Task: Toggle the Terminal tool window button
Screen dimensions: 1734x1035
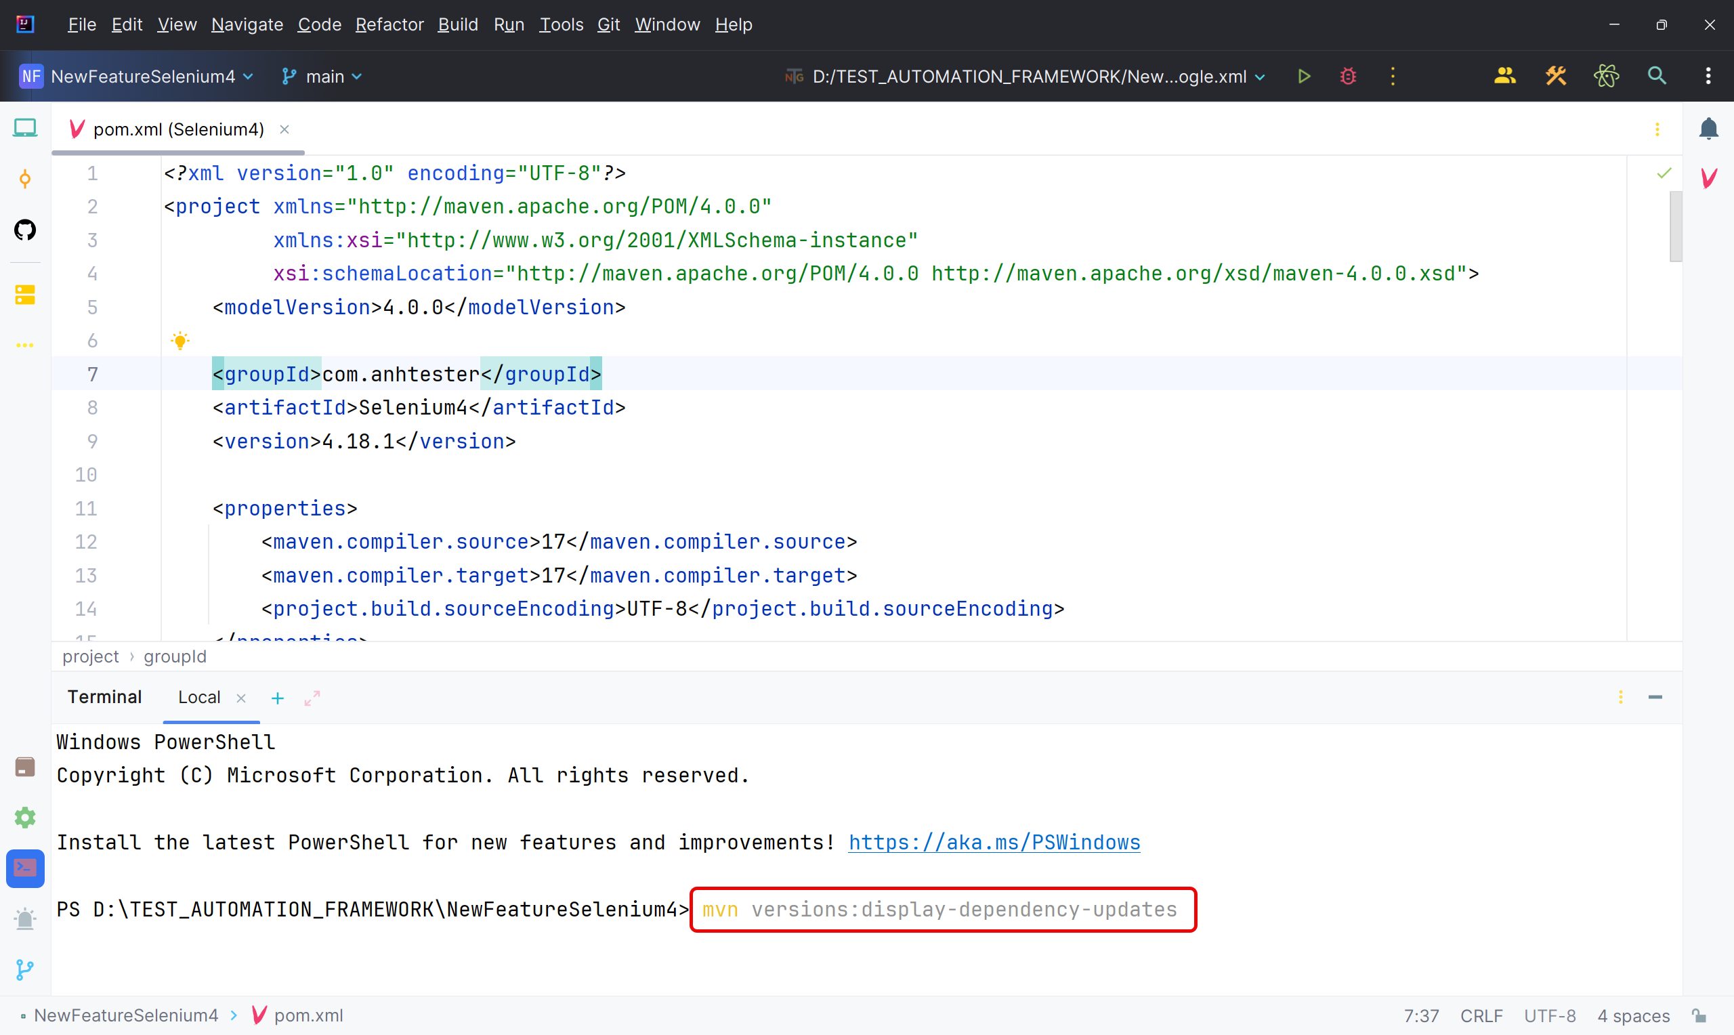Action: (25, 868)
